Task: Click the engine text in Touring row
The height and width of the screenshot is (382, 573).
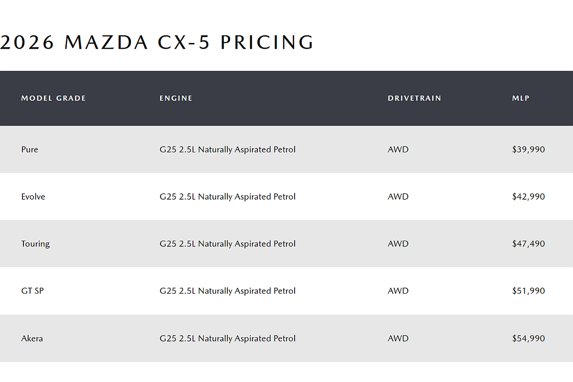Action: [x=227, y=244]
